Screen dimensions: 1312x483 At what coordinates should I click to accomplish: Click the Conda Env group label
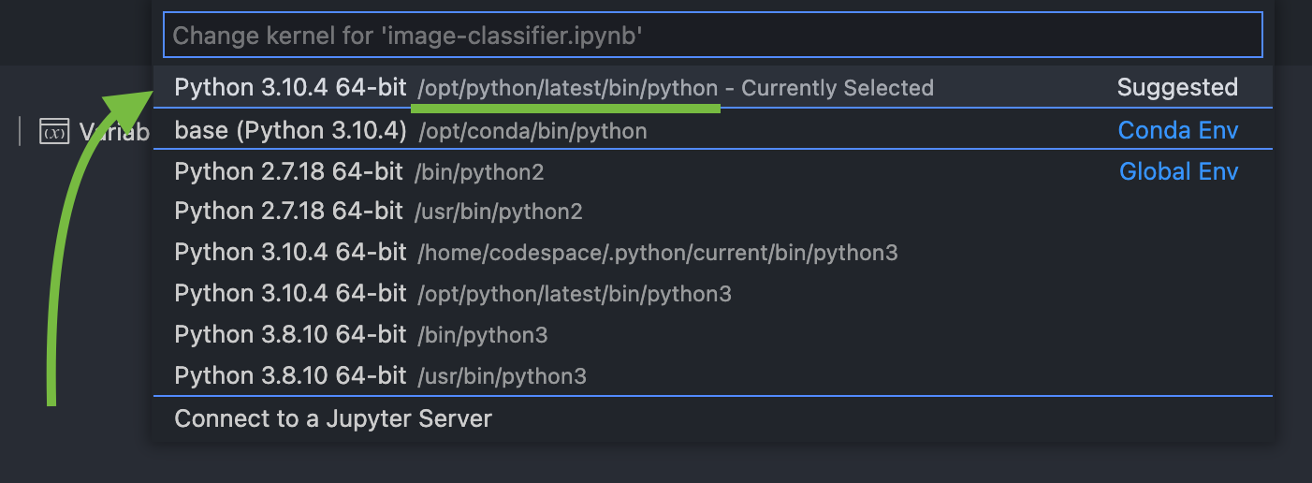[x=1177, y=131]
